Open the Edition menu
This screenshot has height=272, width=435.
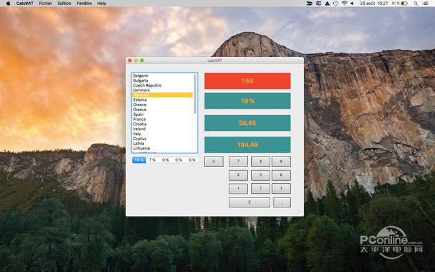point(64,3)
